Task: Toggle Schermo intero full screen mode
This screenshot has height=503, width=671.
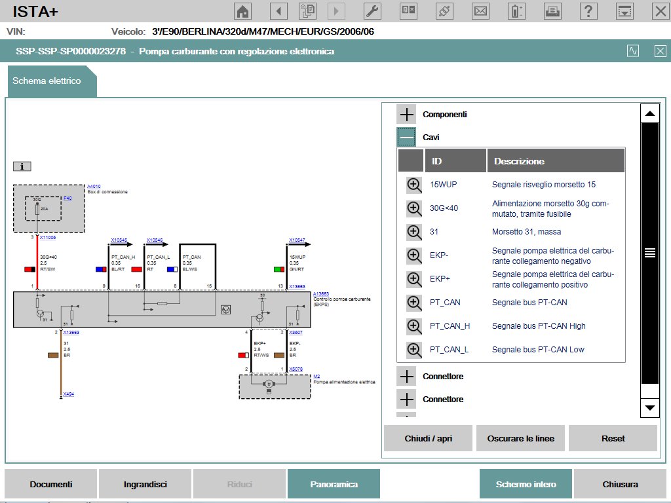Action: pos(526,484)
